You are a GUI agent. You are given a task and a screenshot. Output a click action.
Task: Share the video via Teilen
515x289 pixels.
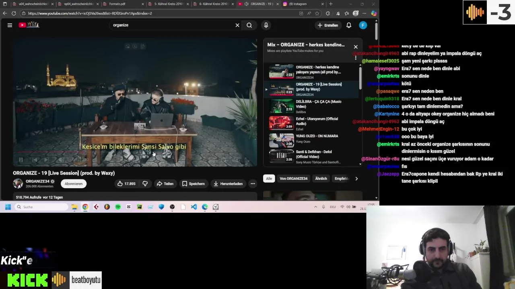165,184
